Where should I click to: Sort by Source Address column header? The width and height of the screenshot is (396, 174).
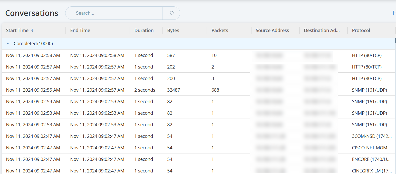click(272, 31)
